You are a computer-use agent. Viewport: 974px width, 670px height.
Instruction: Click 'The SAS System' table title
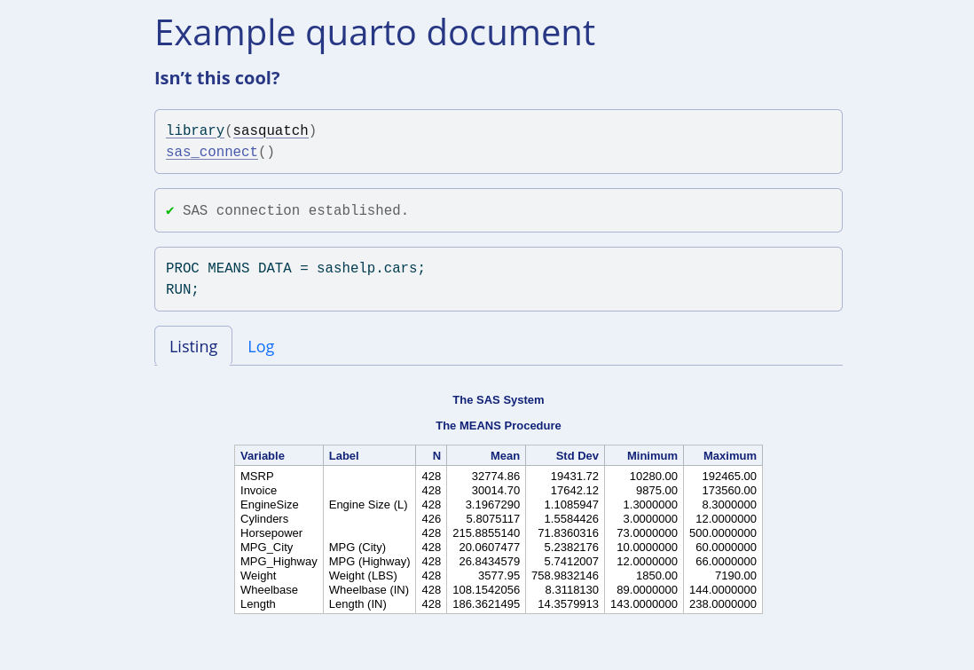pos(498,400)
